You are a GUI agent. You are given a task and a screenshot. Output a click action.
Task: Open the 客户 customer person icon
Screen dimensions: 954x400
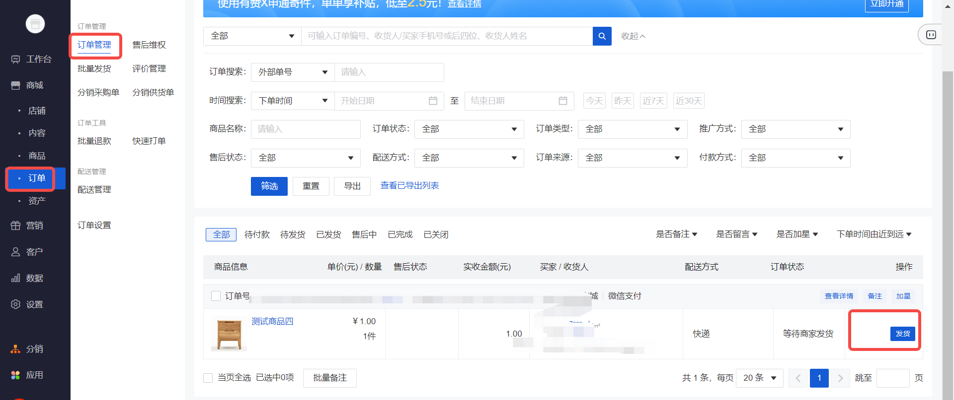click(16, 252)
